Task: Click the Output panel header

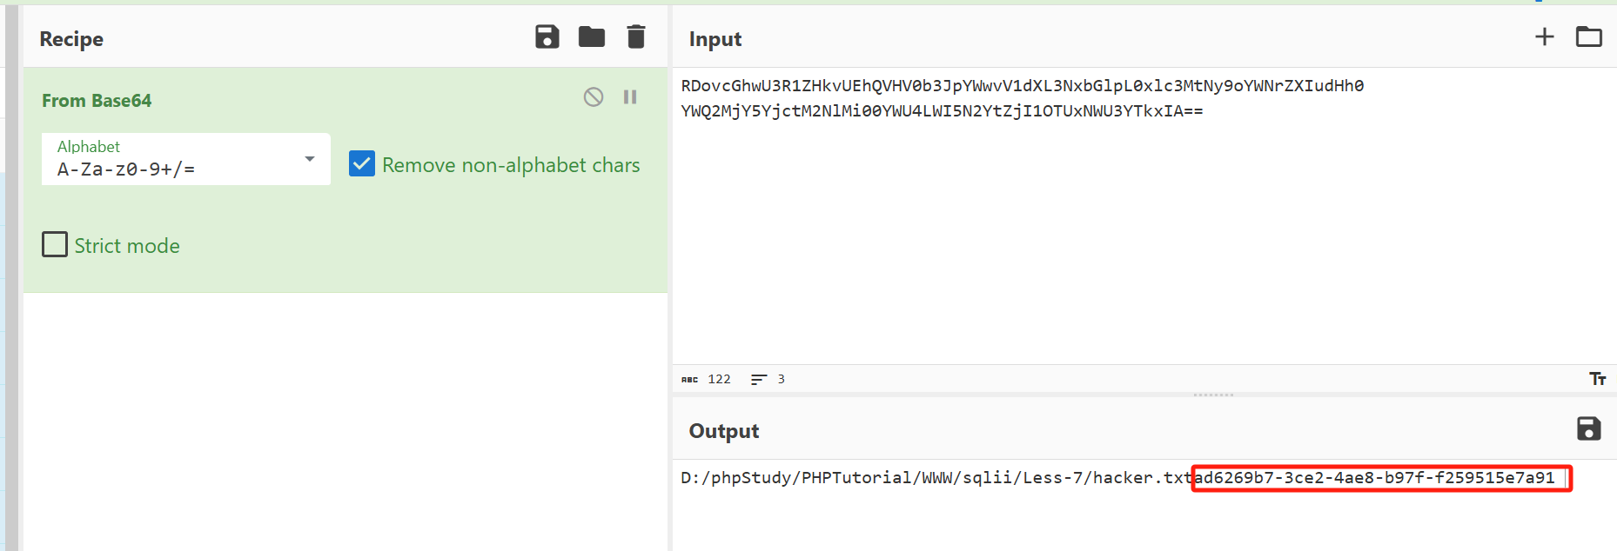Action: [x=723, y=431]
